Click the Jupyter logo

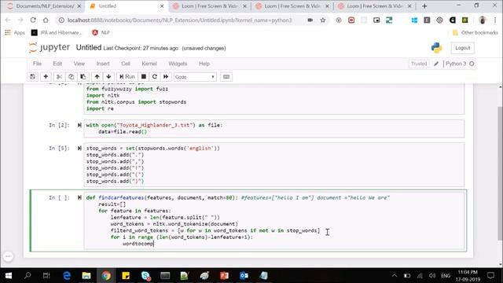[x=49, y=47]
